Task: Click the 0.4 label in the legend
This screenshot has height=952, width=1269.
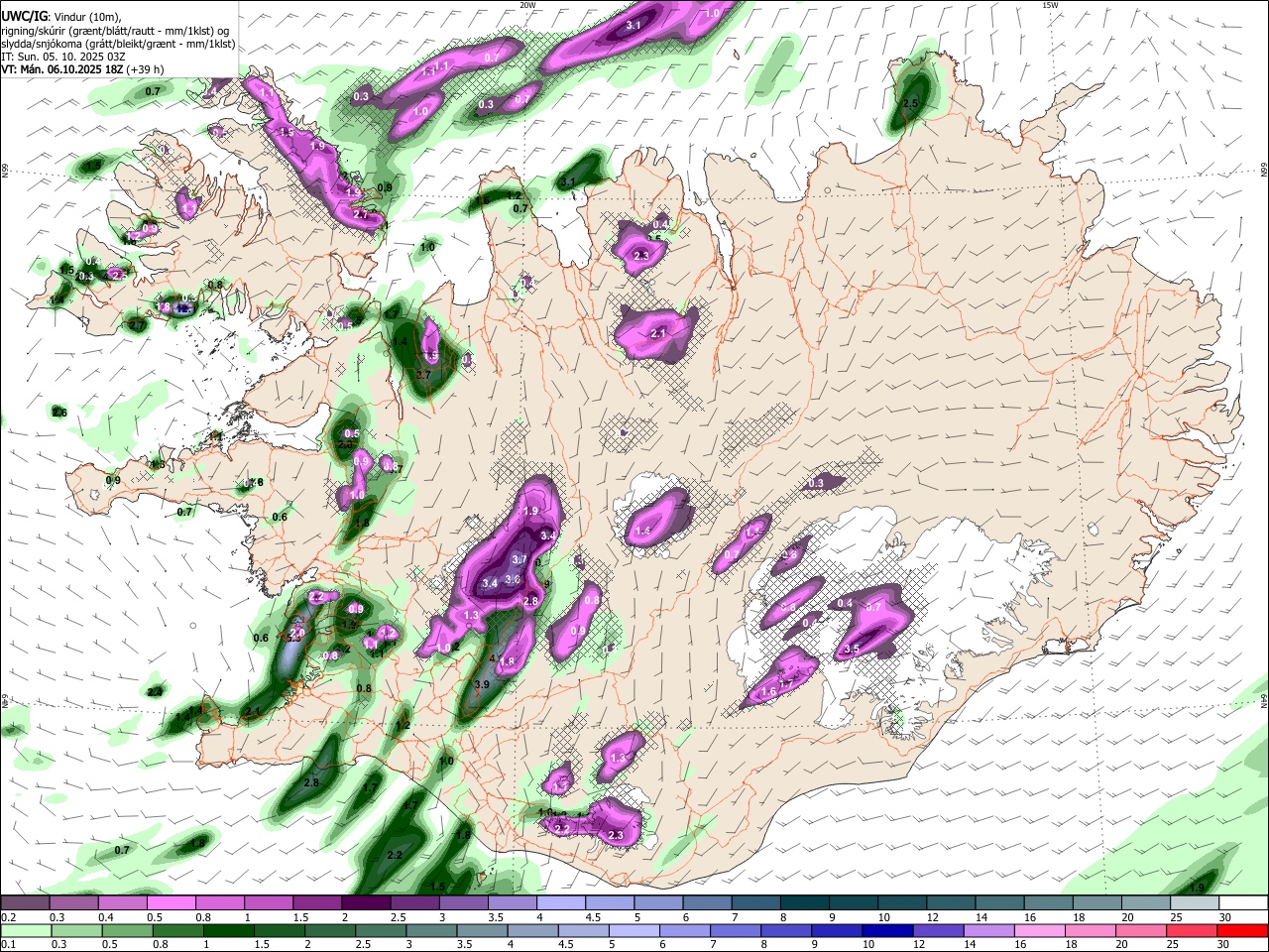Action: click(x=105, y=917)
